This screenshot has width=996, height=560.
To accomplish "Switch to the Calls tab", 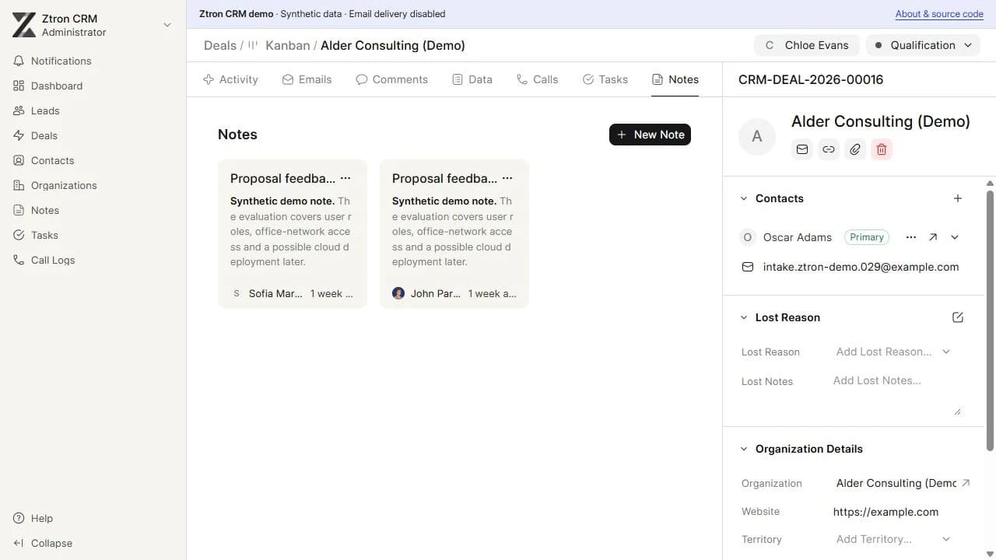I will [537, 79].
